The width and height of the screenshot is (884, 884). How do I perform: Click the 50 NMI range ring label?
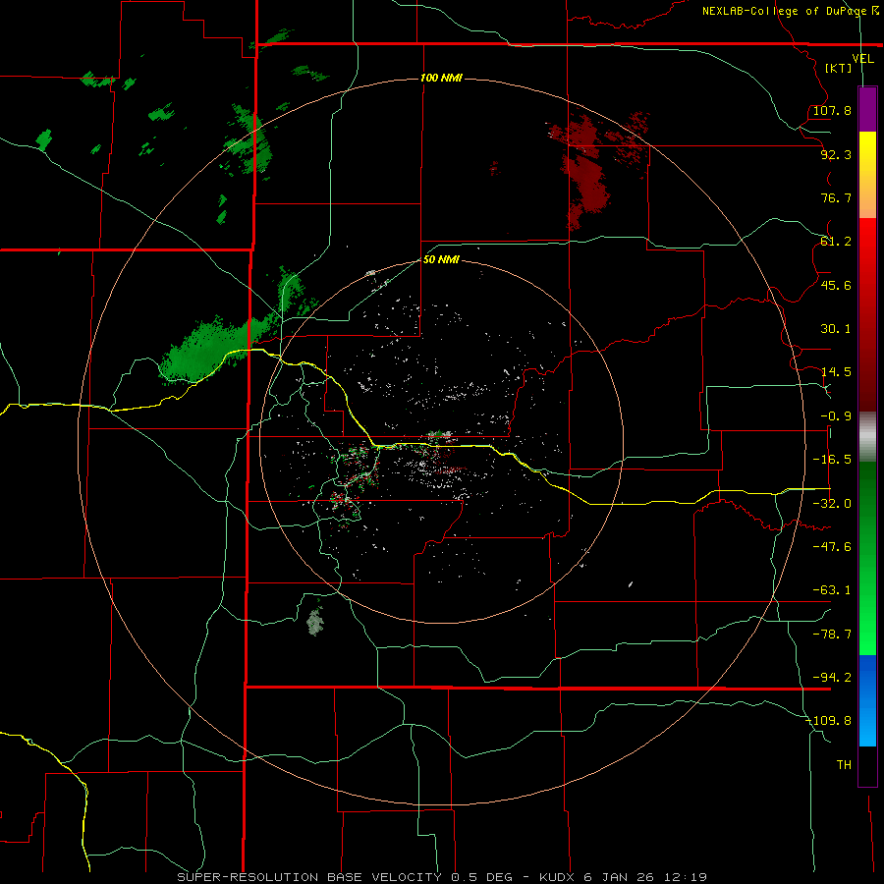(x=441, y=260)
